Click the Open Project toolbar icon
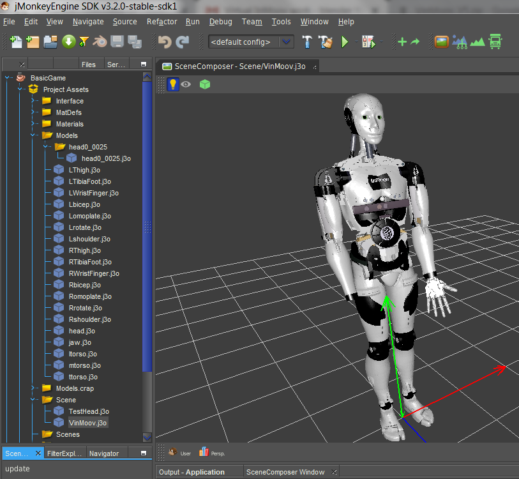This screenshot has height=479, width=519. (x=50, y=42)
